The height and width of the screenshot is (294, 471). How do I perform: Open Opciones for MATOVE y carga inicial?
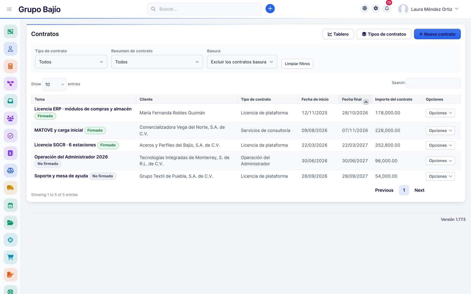point(440,131)
